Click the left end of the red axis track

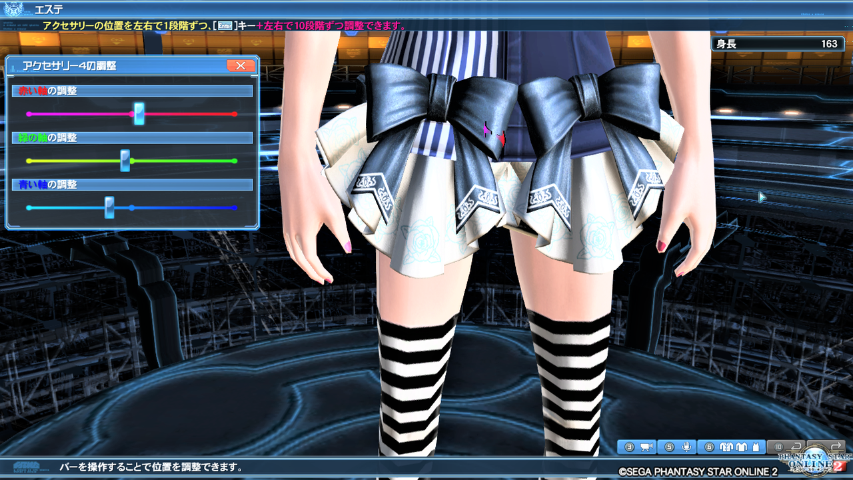pyautogui.click(x=29, y=114)
